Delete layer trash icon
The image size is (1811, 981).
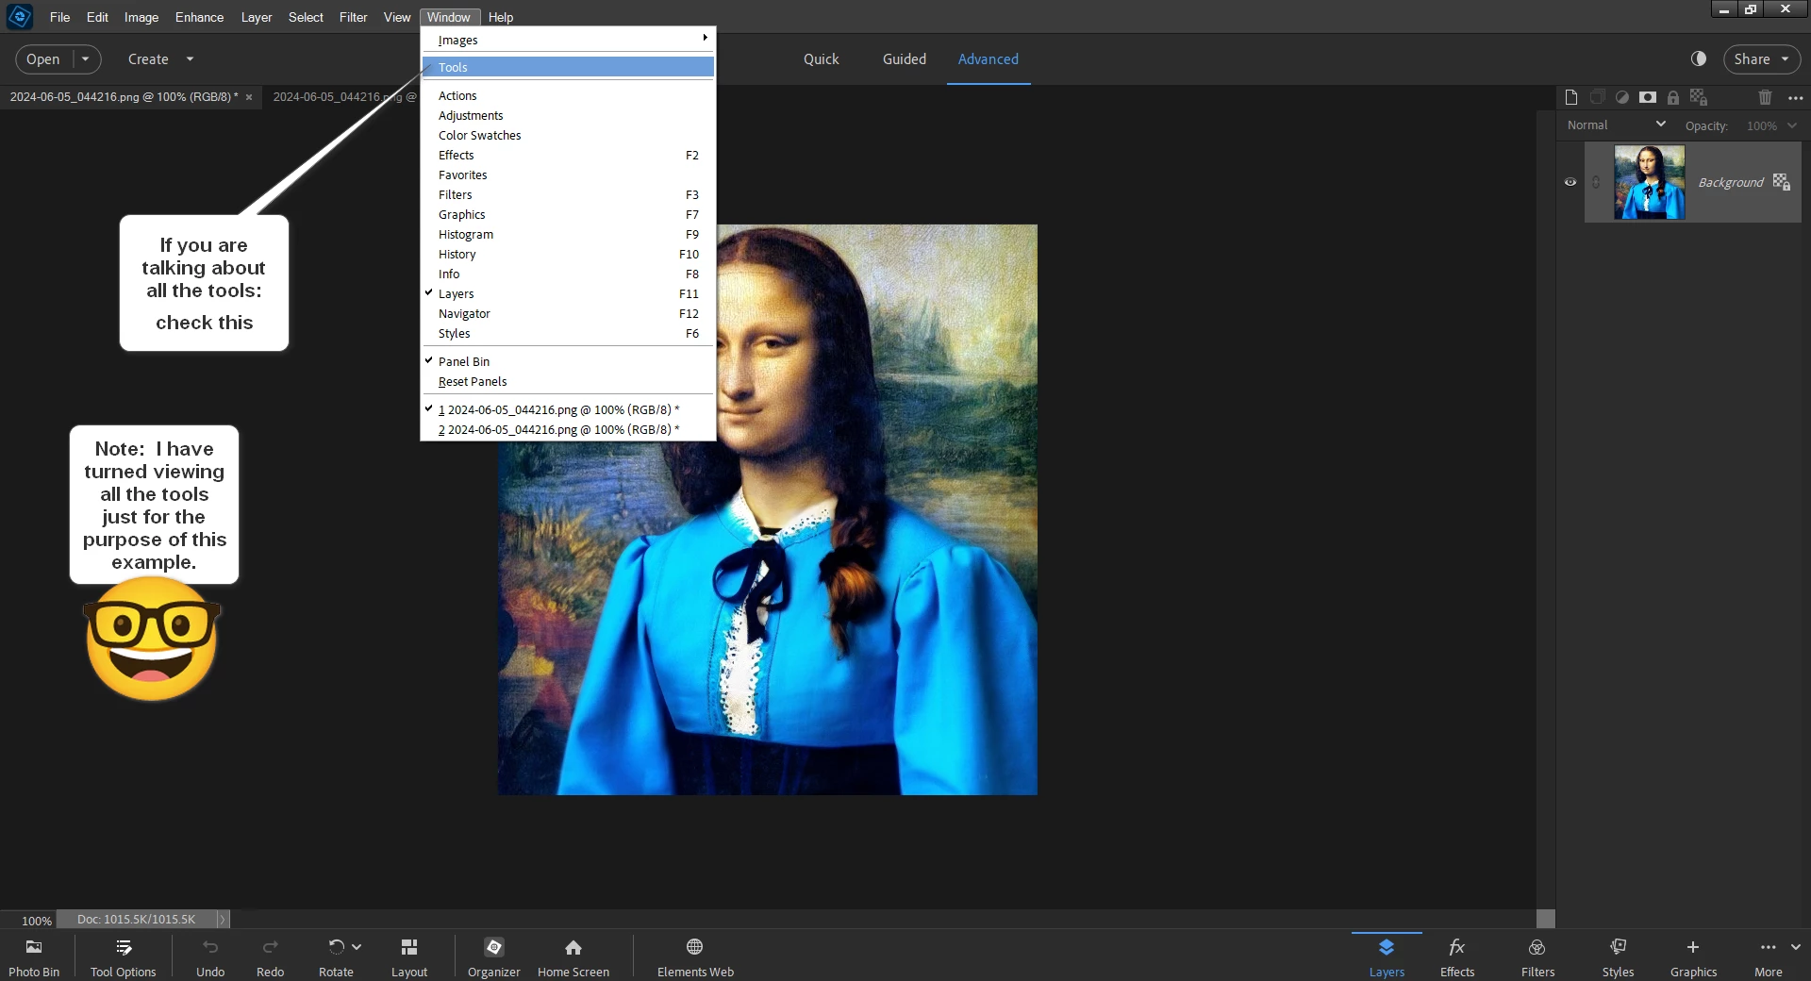[1765, 97]
